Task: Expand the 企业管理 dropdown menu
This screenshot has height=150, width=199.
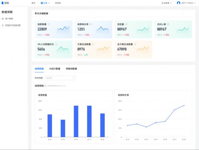Action: 166,3
